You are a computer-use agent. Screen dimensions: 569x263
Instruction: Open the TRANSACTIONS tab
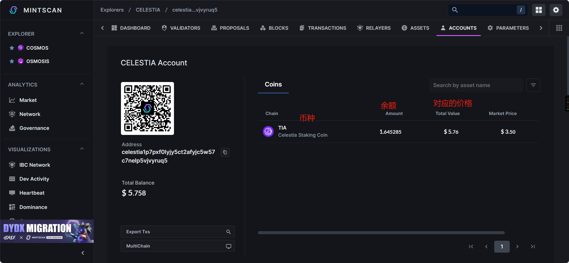323,28
